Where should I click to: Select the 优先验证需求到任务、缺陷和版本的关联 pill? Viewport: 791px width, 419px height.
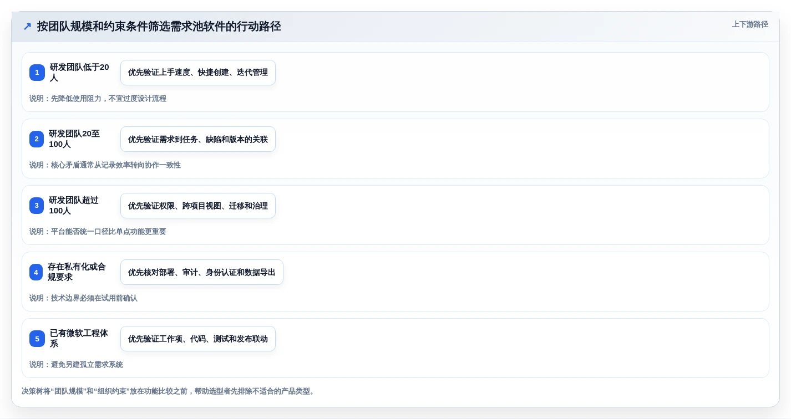[x=198, y=139]
